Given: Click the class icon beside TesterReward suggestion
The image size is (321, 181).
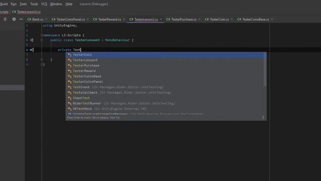Looking at the screenshot, I should pos(70,71).
